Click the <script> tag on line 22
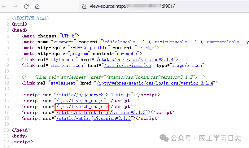This screenshot has height=148, width=249. 22,142
